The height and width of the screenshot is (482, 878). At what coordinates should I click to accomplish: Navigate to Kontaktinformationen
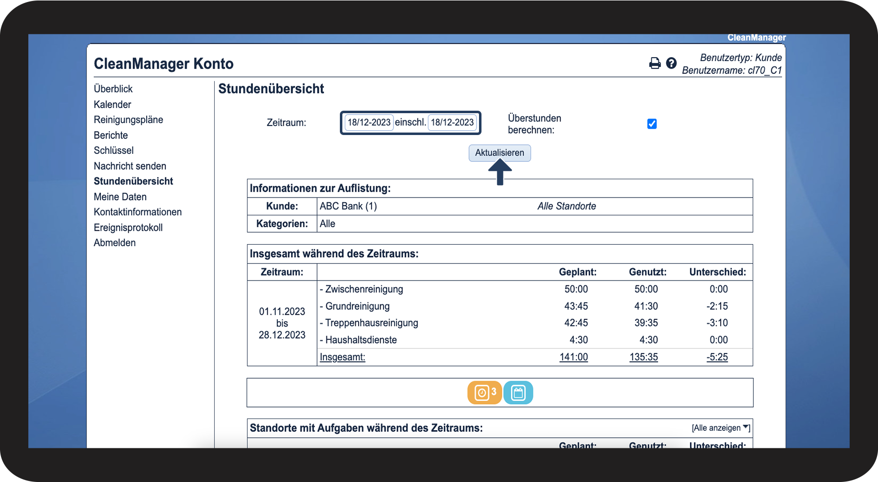tap(138, 212)
